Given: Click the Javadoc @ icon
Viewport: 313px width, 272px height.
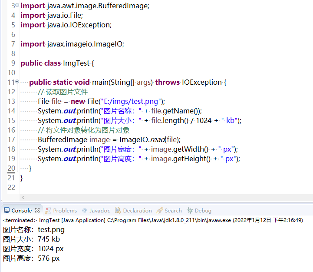Looking at the screenshot, I should click(85, 210).
